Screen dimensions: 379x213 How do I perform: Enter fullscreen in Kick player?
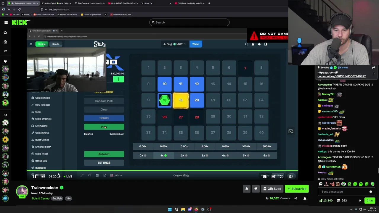pyautogui.click(x=282, y=176)
